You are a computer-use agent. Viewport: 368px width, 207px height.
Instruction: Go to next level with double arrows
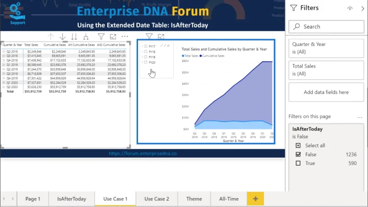(x=74, y=37)
